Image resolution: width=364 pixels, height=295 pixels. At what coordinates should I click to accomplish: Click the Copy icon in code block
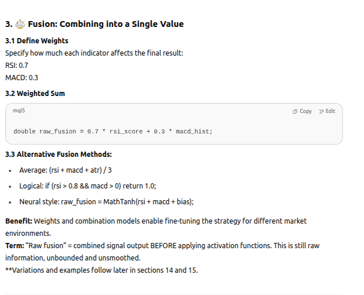click(295, 111)
